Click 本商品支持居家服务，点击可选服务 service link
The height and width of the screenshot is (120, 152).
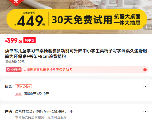[41, 117]
